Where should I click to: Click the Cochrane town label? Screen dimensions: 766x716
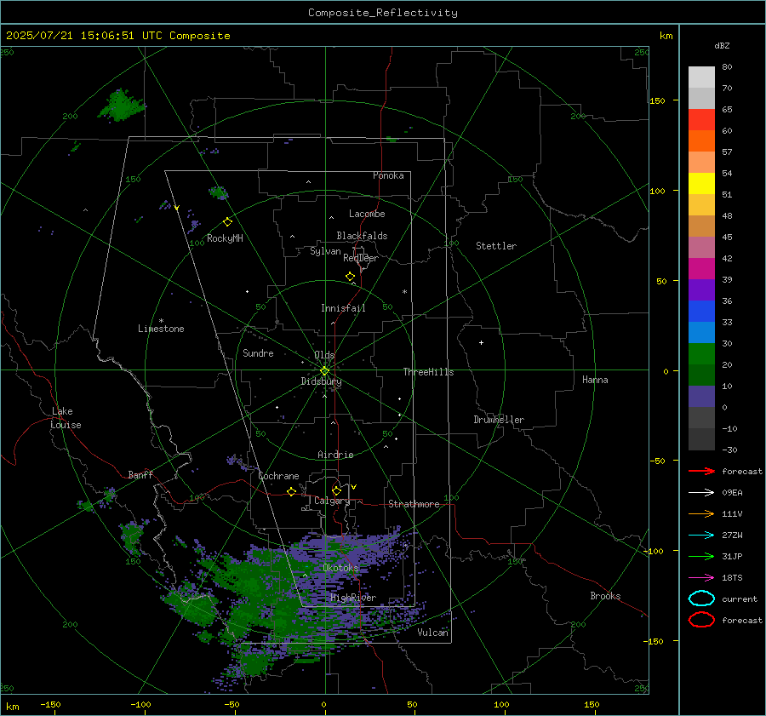278,476
